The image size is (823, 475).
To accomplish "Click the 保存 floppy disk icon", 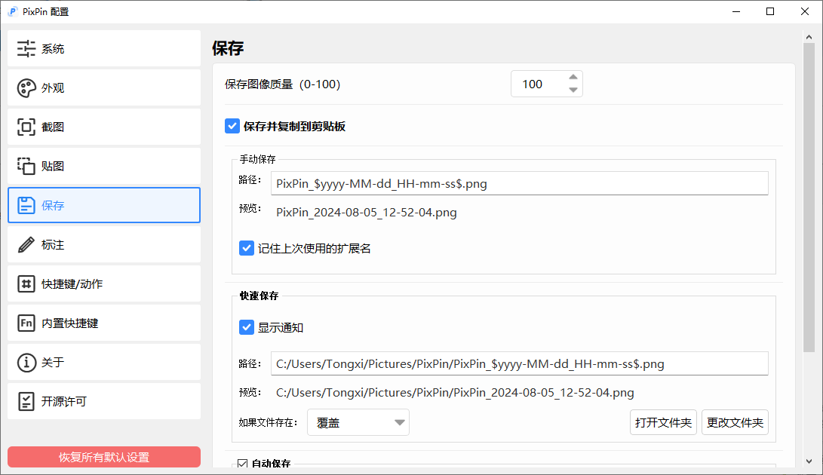I will [26, 205].
